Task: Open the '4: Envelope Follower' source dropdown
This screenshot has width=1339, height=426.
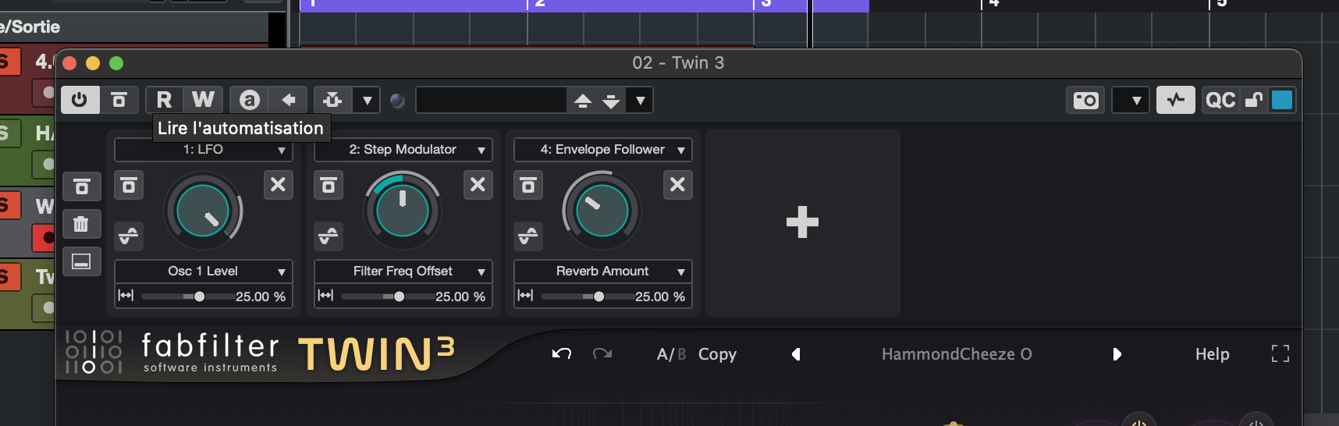Action: click(x=603, y=150)
